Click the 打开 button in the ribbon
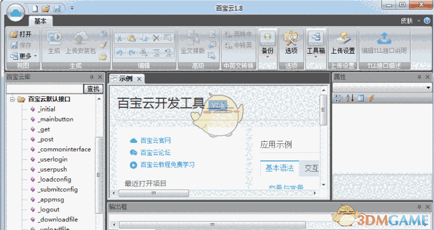This screenshot has height=230, width=434. [x=21, y=34]
